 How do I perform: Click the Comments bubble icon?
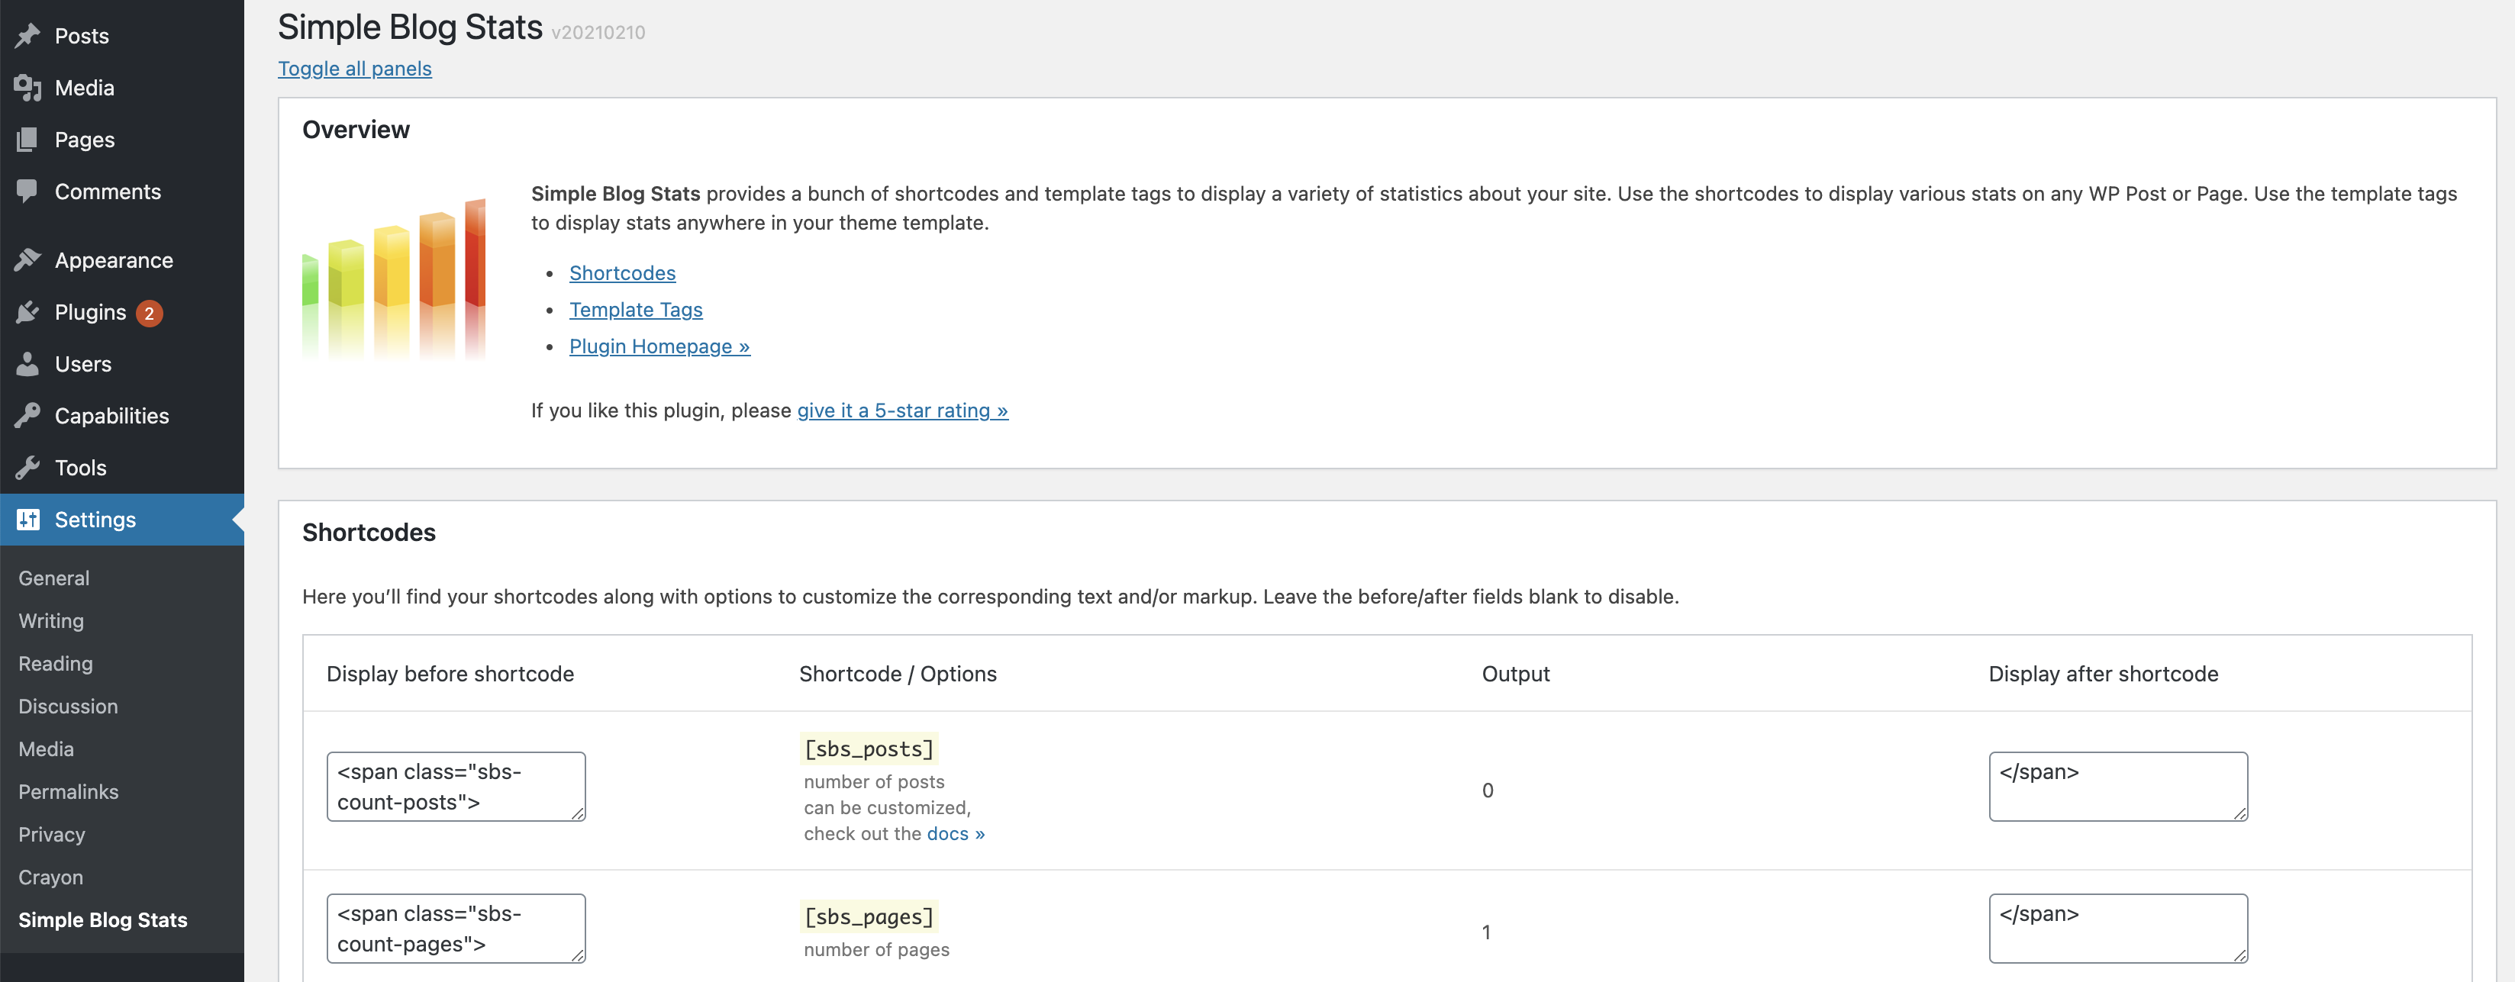pyautogui.click(x=27, y=192)
